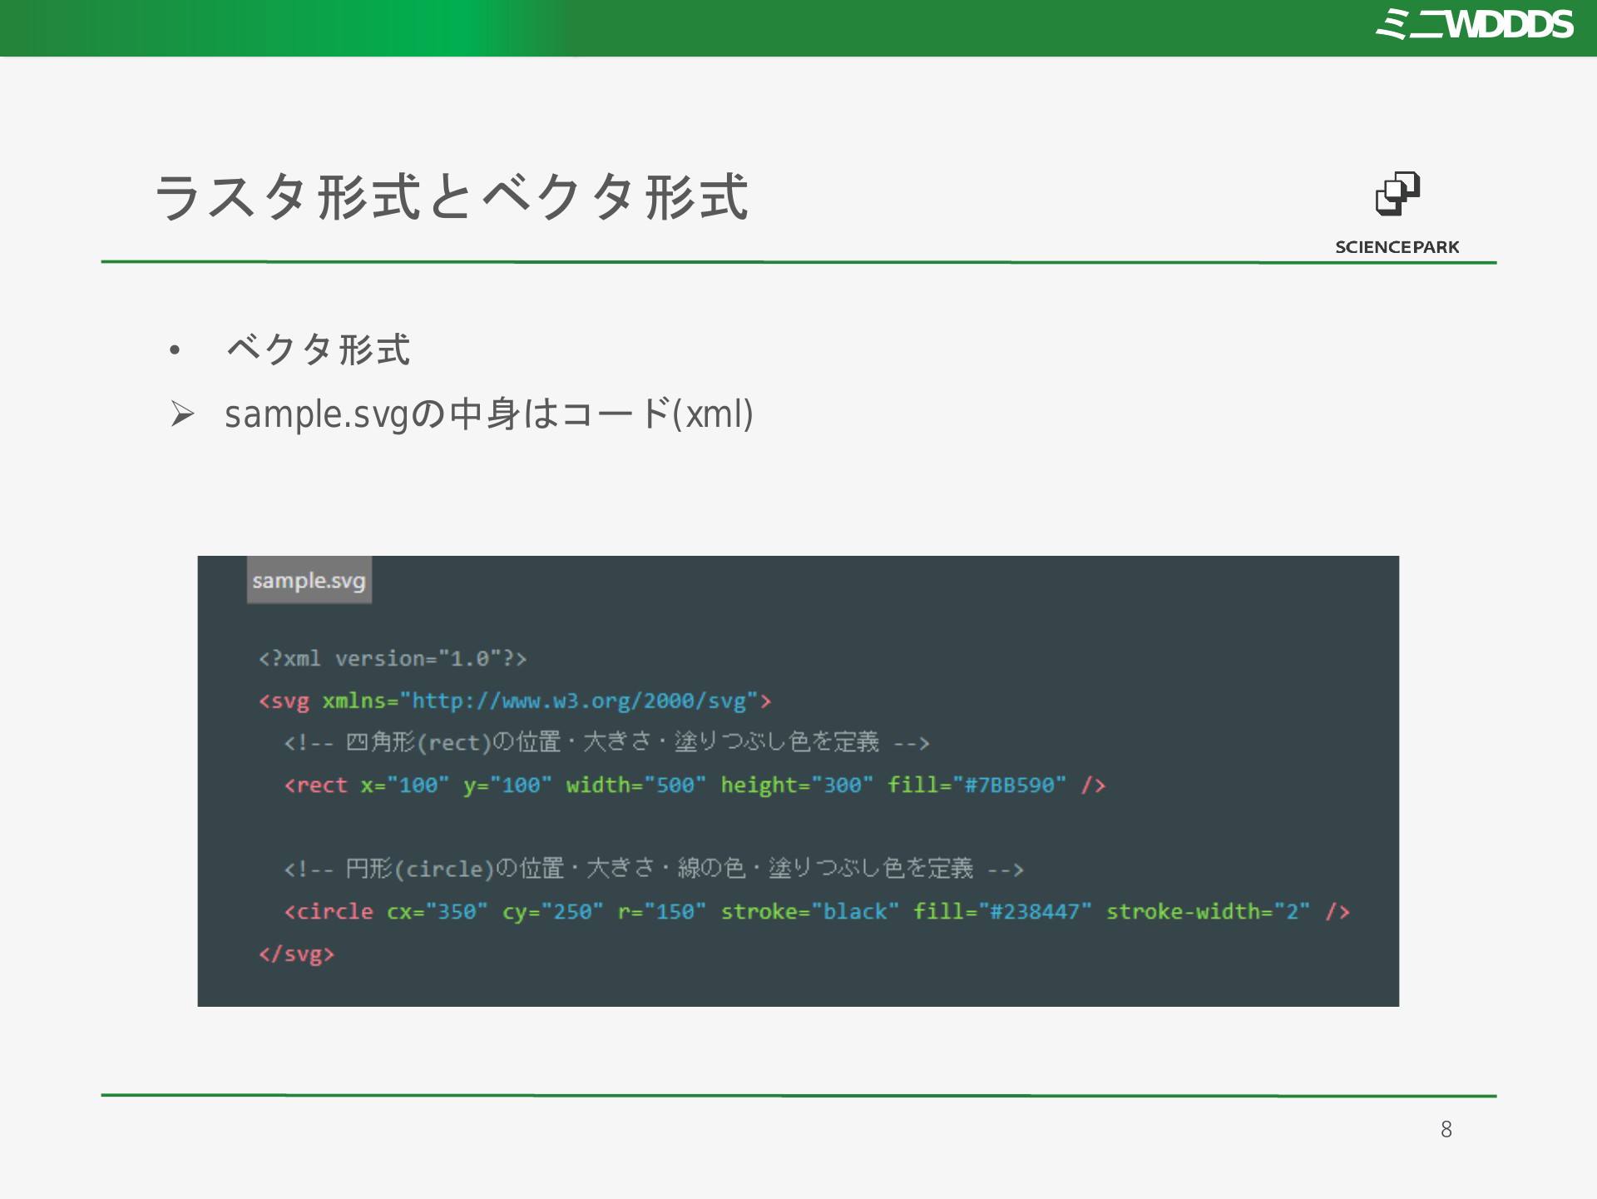
Task: Click the slide title ラスタ形式とベクタ形式
Action: 452,197
